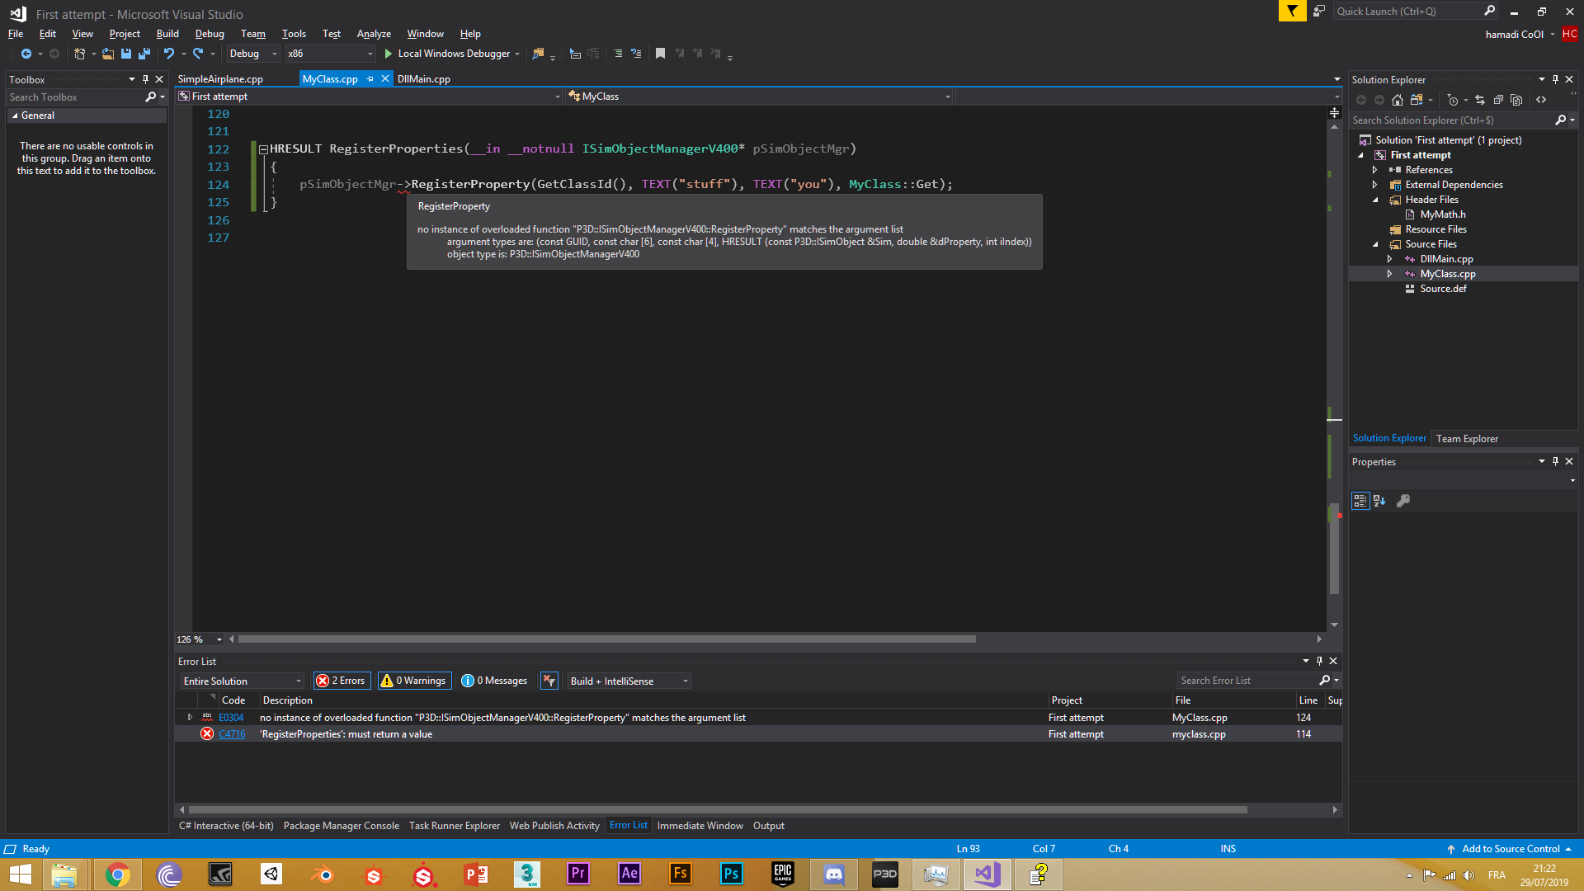Click the Search Error List input field
This screenshot has height=891, width=1584.
pos(1246,681)
